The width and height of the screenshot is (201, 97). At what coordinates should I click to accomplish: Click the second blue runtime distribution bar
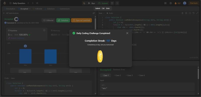coord(51,57)
